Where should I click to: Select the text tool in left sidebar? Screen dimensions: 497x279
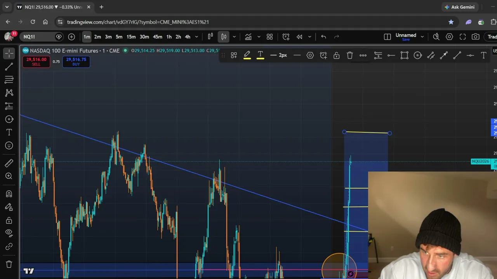[9, 133]
